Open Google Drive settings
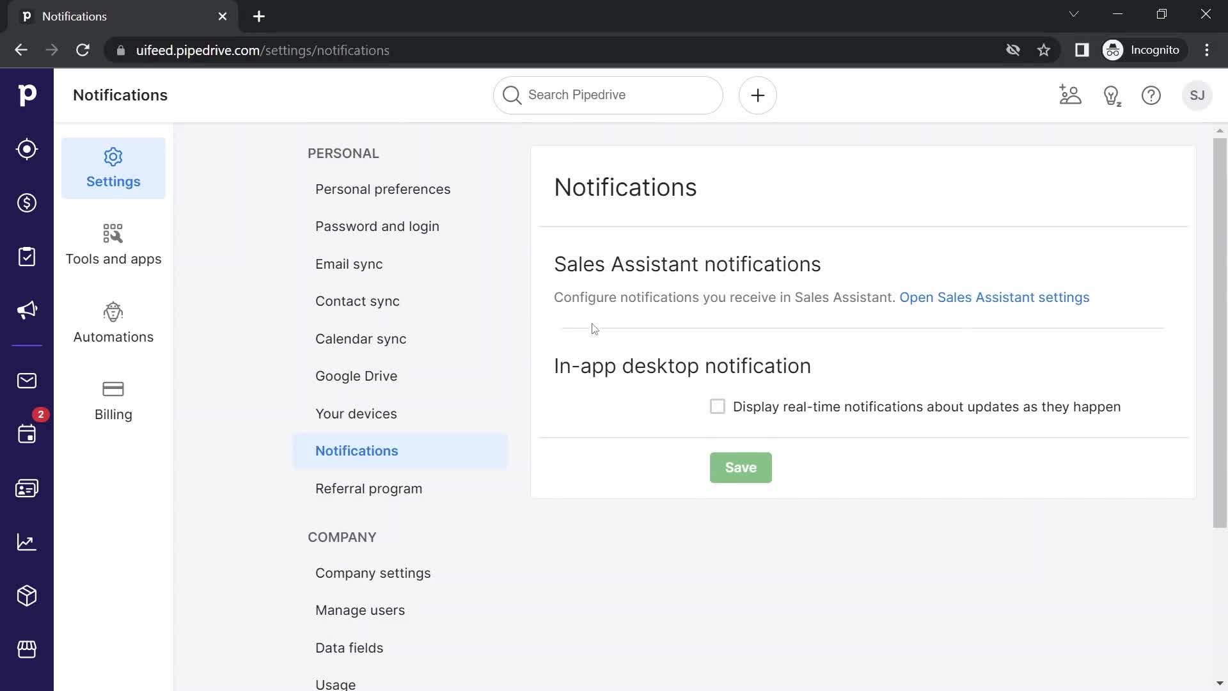The height and width of the screenshot is (691, 1228). point(356,376)
